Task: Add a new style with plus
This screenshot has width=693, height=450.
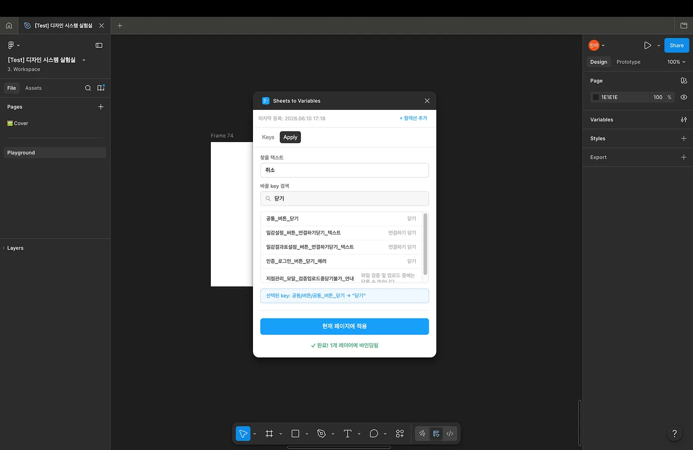Action: point(684,139)
